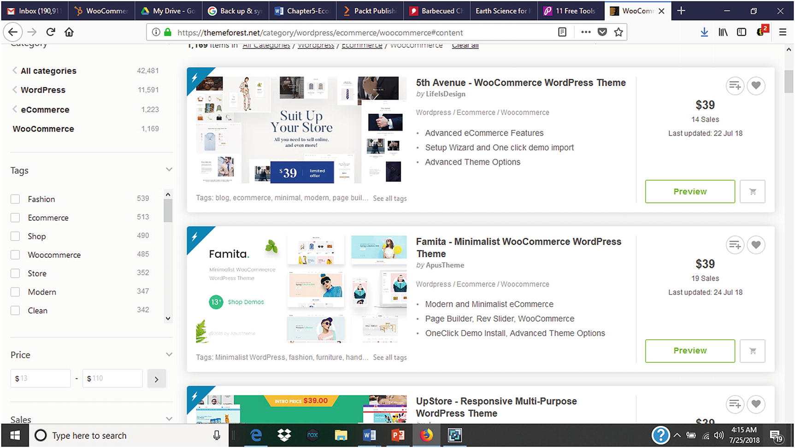Image resolution: width=795 pixels, height=448 pixels.
Task: Add Famita theme to cart
Action: tap(753, 351)
